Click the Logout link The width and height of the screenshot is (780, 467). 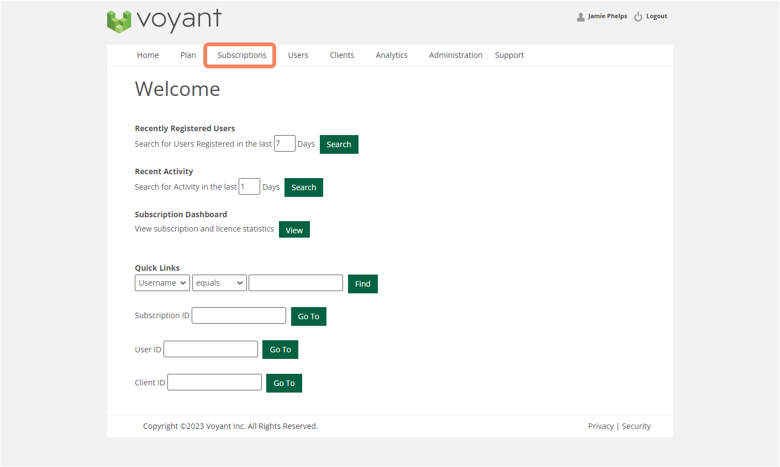[657, 17]
